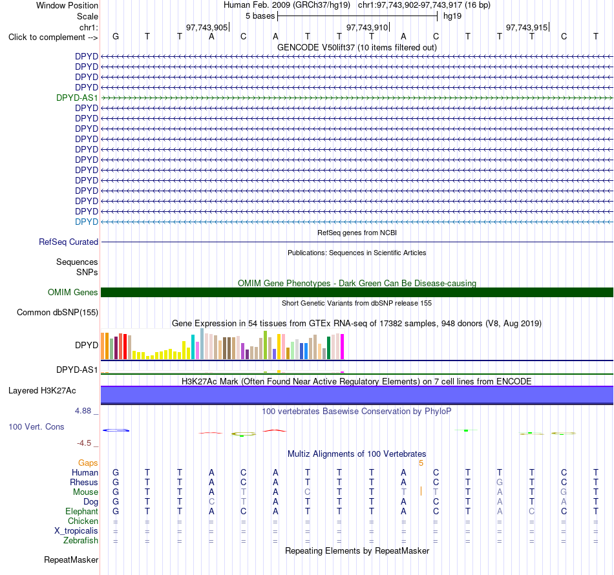Click the OMIM Genes track label

(72, 293)
